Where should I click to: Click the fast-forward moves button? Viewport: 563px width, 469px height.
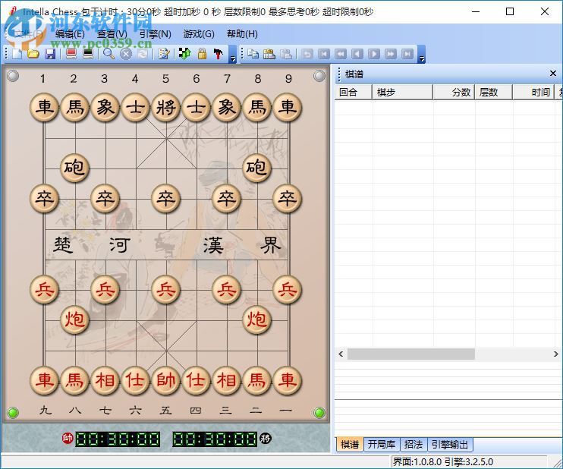point(391,54)
